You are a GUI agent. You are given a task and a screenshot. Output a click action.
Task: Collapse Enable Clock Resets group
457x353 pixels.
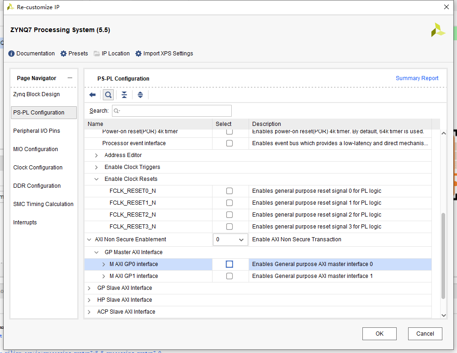96,179
